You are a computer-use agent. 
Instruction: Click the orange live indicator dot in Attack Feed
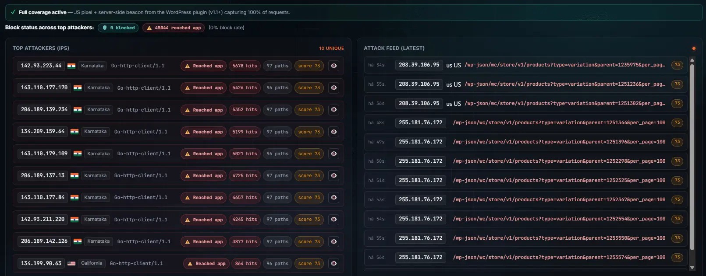coord(694,48)
